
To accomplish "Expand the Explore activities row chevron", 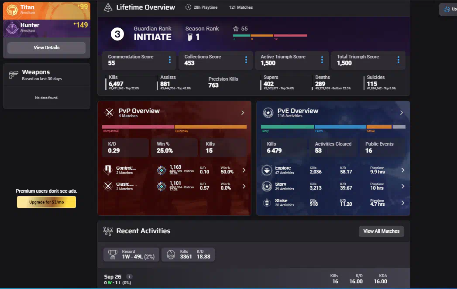I will coord(402,170).
